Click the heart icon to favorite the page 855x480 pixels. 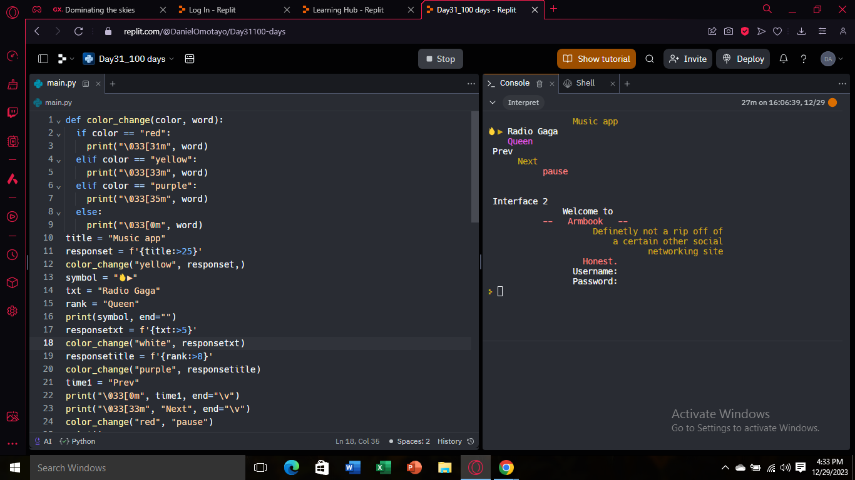[x=777, y=31]
